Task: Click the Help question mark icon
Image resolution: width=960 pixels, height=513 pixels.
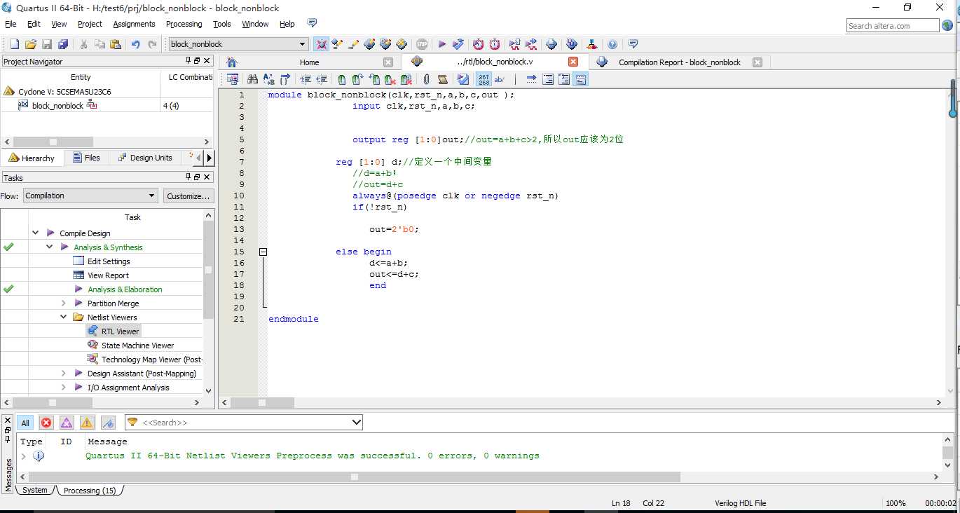Action: (612, 44)
